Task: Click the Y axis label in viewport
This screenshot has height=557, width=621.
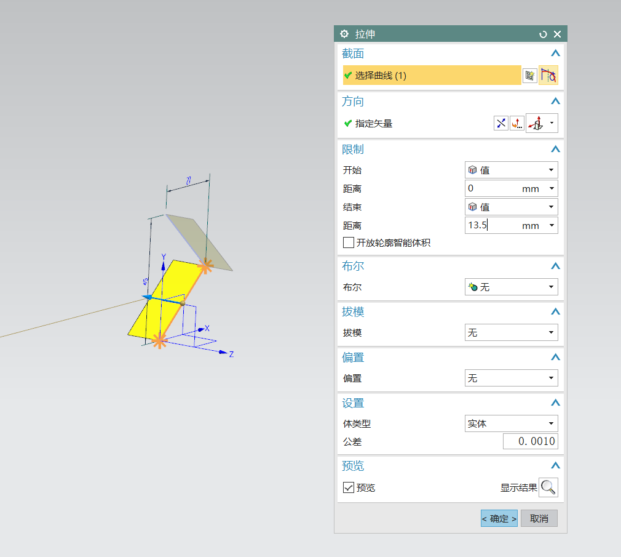Action: (x=164, y=257)
